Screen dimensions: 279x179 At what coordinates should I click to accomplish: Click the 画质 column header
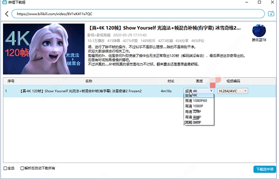(x=199, y=81)
